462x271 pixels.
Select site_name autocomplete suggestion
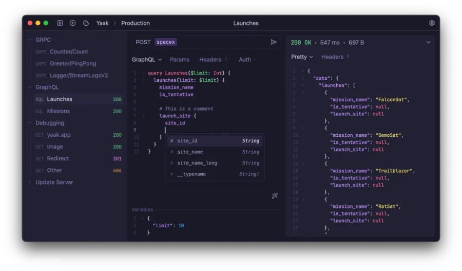click(x=215, y=152)
